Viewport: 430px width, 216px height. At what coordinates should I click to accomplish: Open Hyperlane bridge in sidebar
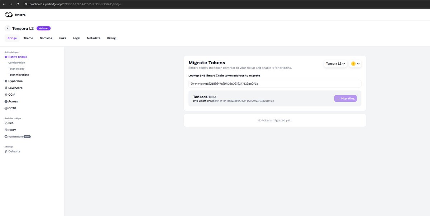15,81
